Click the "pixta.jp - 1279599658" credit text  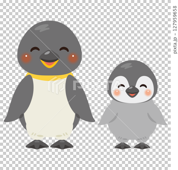coord(175,29)
